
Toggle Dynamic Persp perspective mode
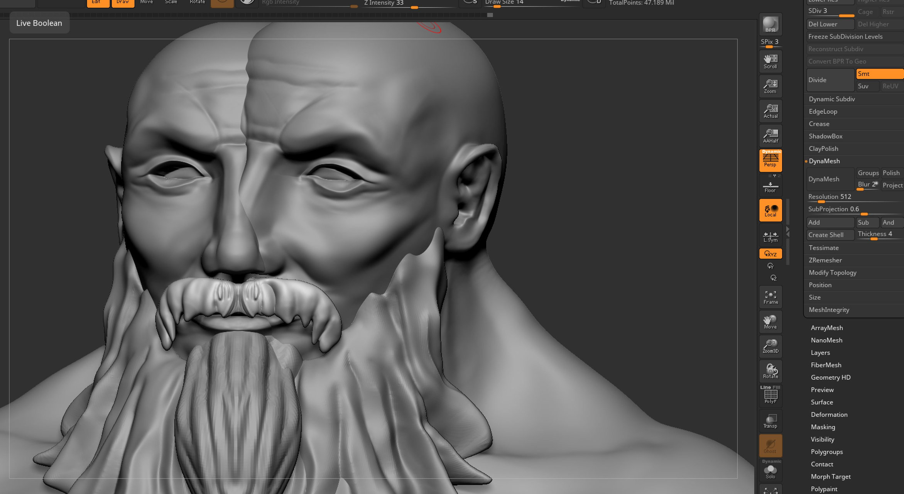click(771, 161)
